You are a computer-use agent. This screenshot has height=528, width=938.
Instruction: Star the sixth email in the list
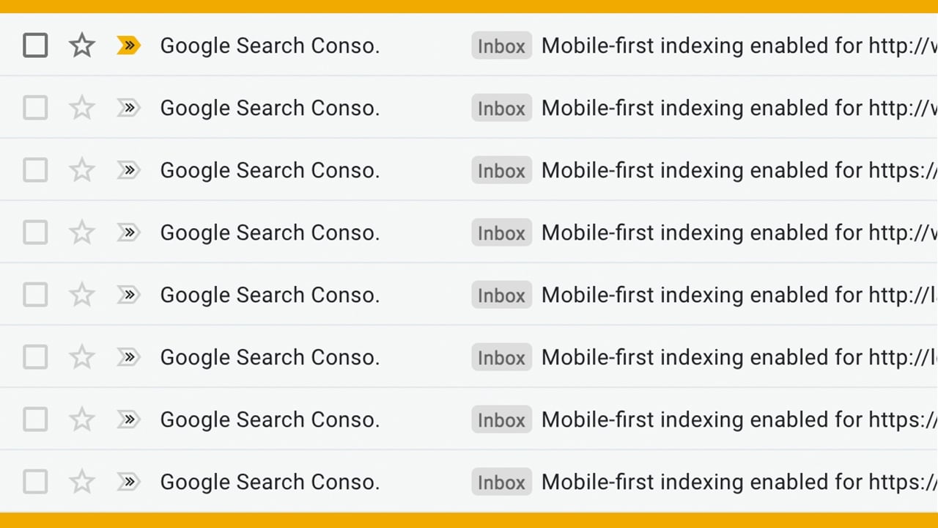(81, 357)
